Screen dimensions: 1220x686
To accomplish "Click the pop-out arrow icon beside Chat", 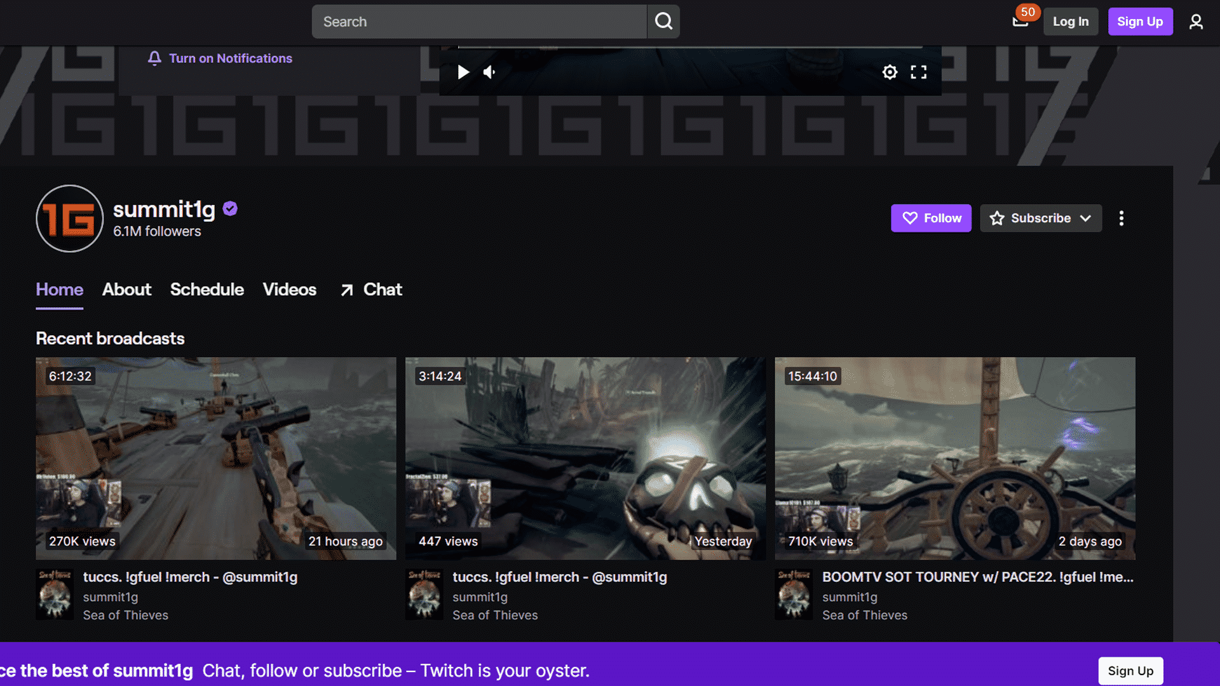I will tap(347, 290).
